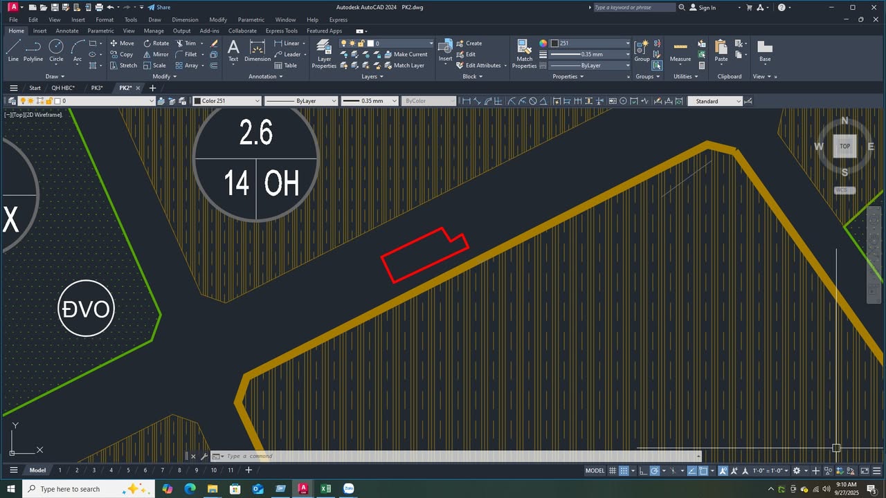Switch to the QH HBC drawing tab

click(62, 88)
